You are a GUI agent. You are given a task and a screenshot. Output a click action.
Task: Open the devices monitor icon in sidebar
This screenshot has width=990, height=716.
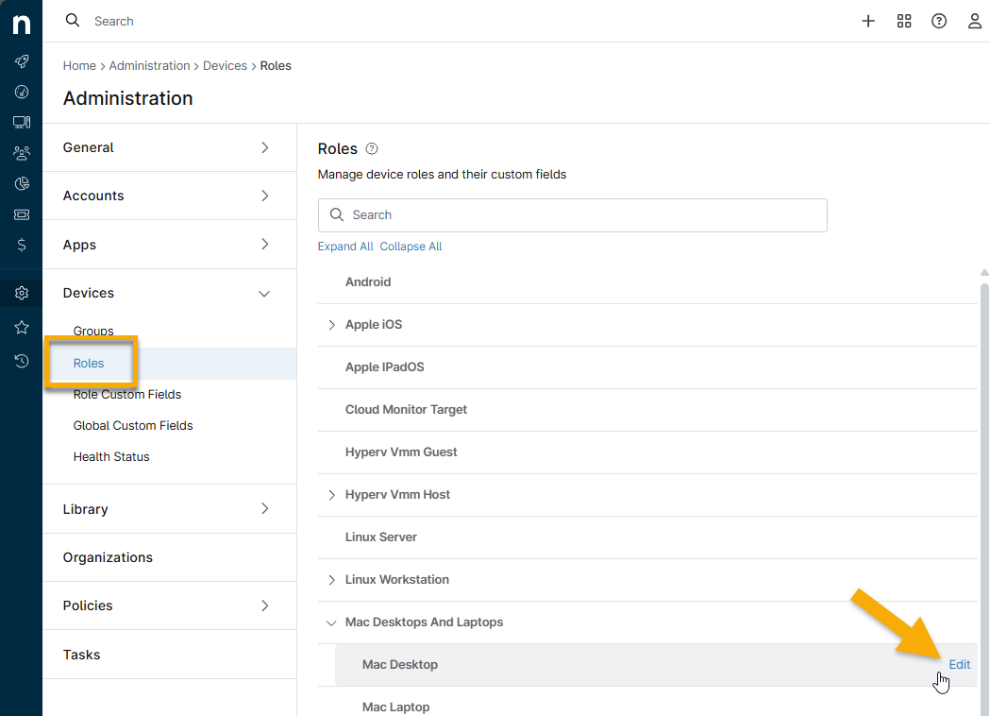coord(21,122)
